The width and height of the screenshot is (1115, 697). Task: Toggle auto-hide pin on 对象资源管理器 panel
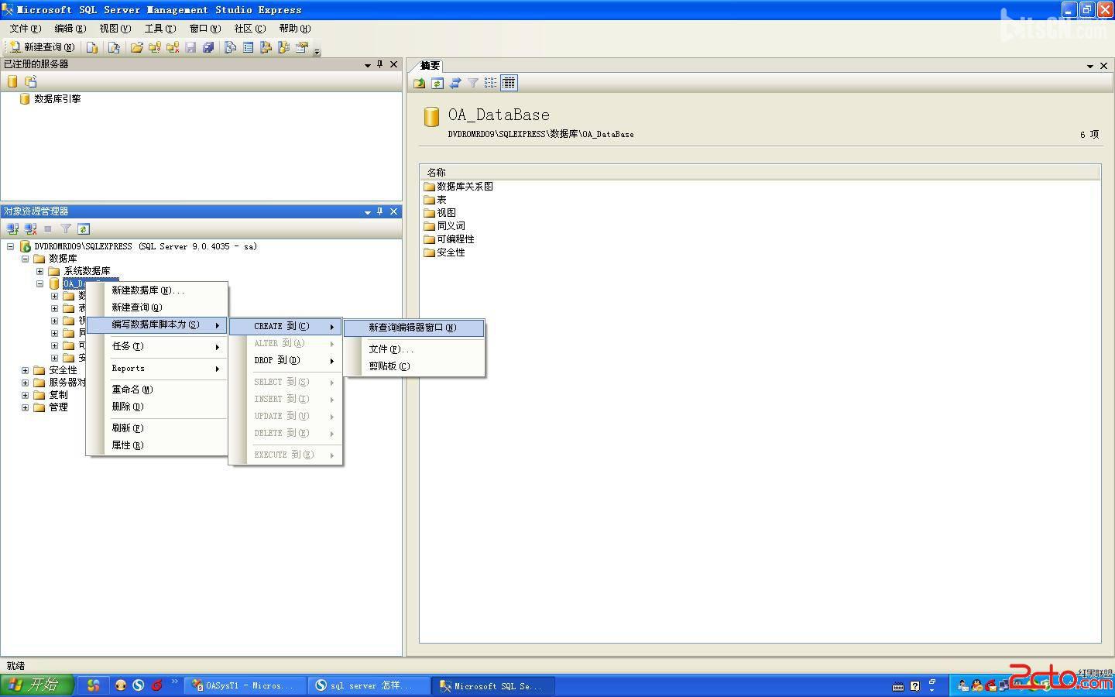coord(379,211)
